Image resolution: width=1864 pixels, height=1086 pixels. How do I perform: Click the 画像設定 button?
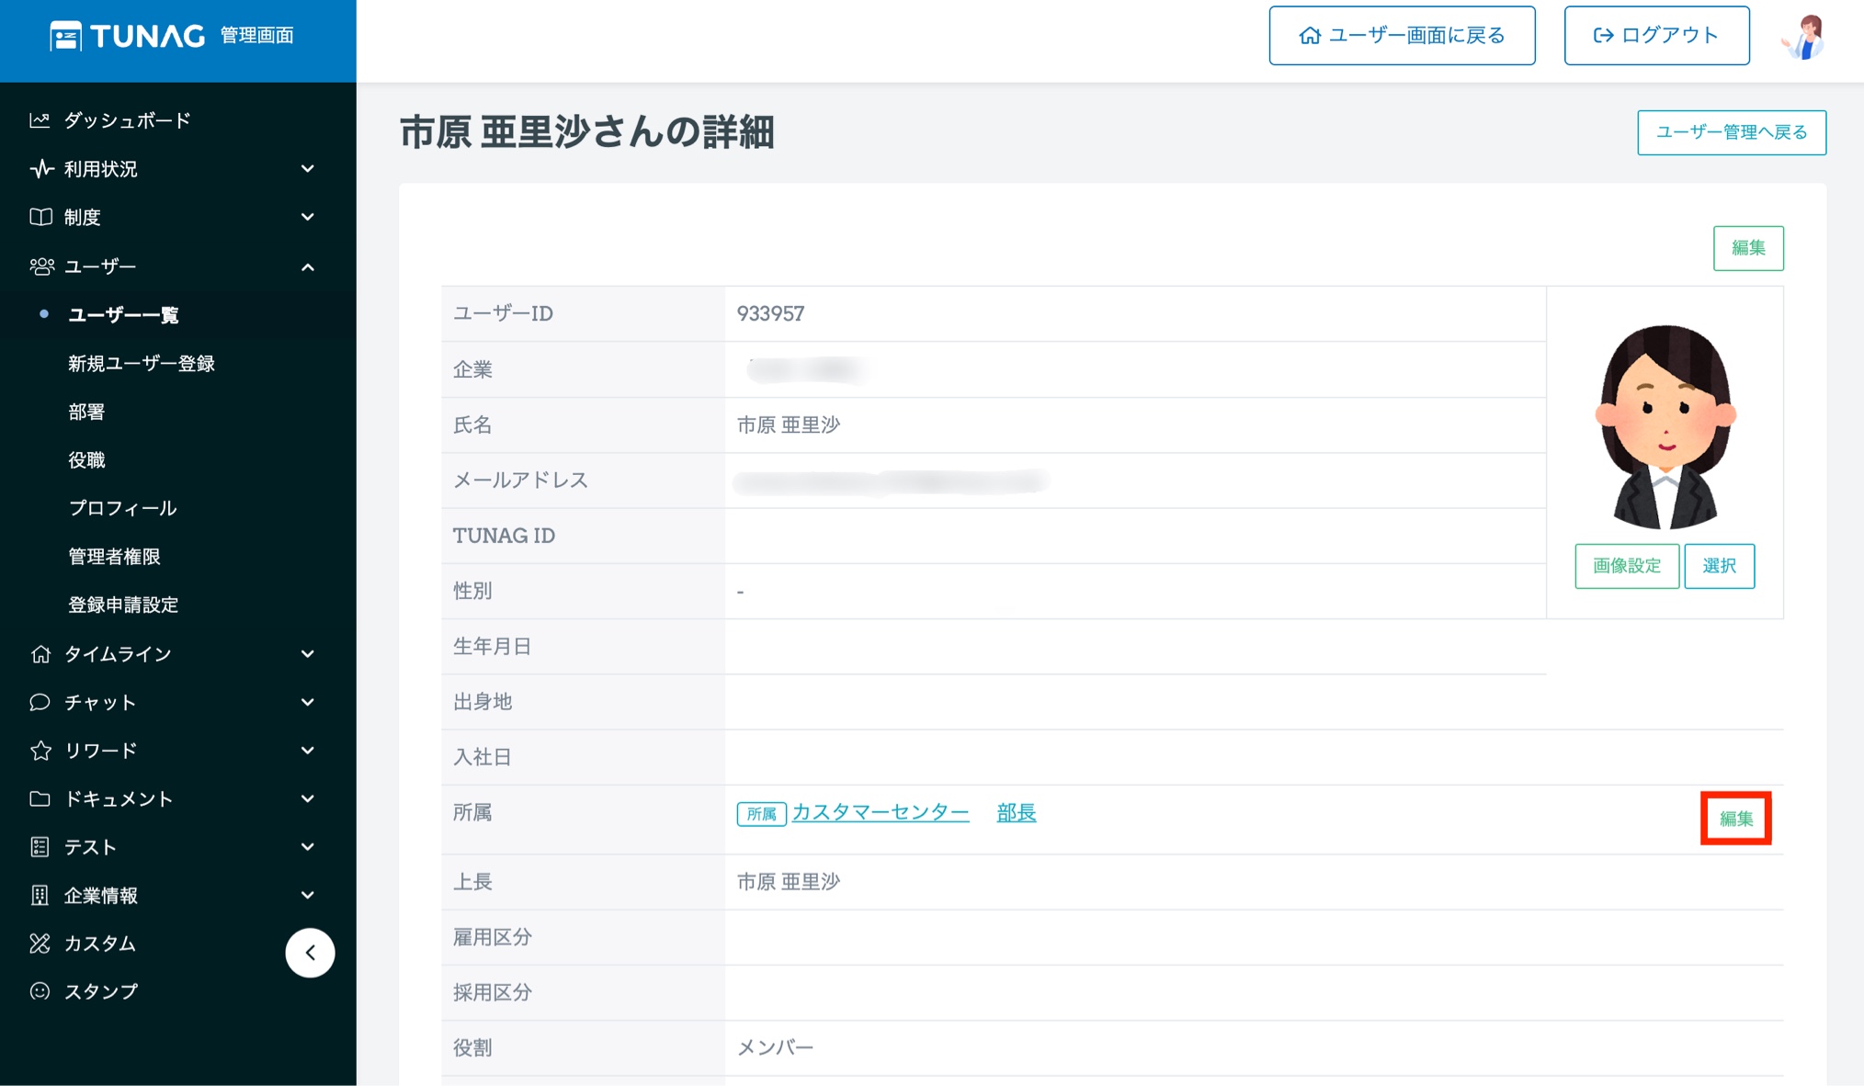[1627, 566]
